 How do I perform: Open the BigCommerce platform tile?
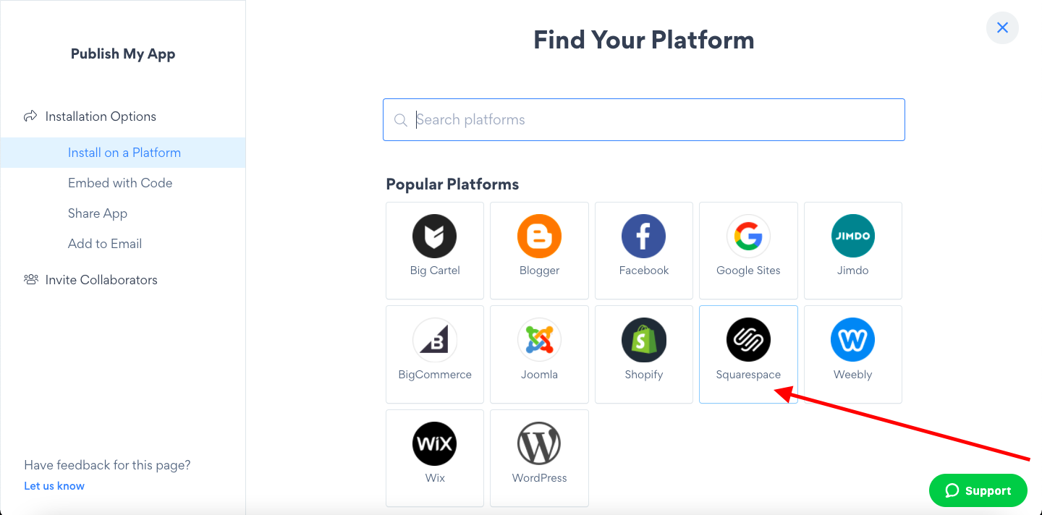pos(435,354)
